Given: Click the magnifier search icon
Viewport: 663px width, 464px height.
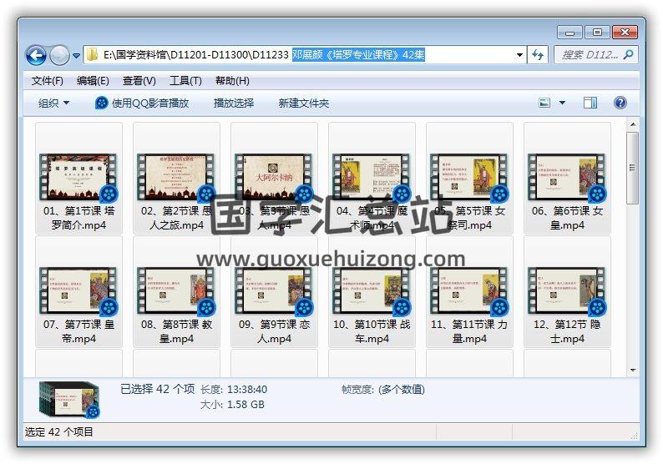Looking at the screenshot, I should pyautogui.click(x=628, y=54).
